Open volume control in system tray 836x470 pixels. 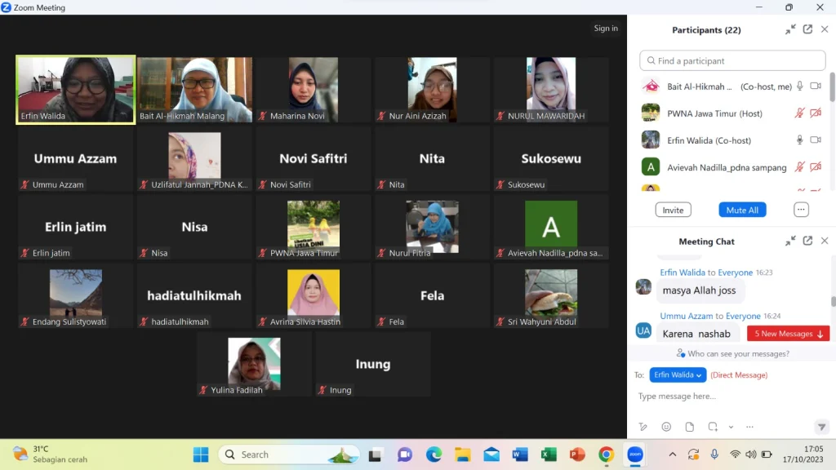[x=751, y=454]
